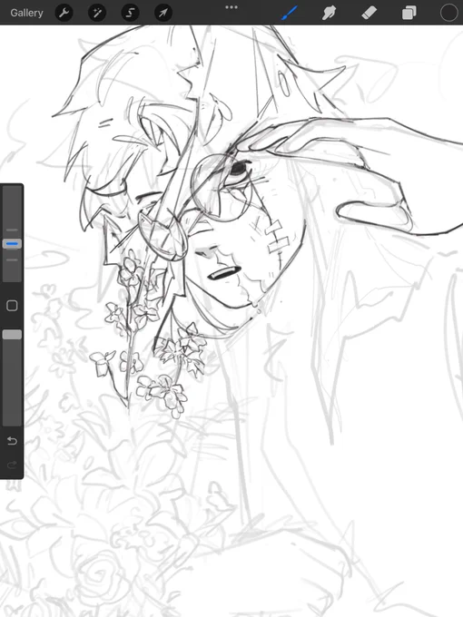Image resolution: width=463 pixels, height=617 pixels.
Task: Undo the last stroke
Action: pos(12,441)
